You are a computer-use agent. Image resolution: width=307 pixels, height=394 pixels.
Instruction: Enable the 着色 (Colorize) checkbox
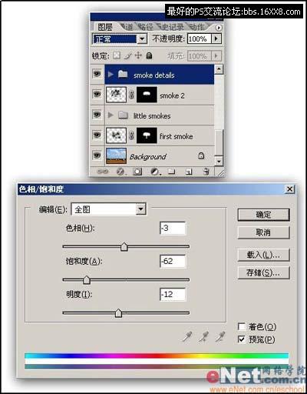241,326
